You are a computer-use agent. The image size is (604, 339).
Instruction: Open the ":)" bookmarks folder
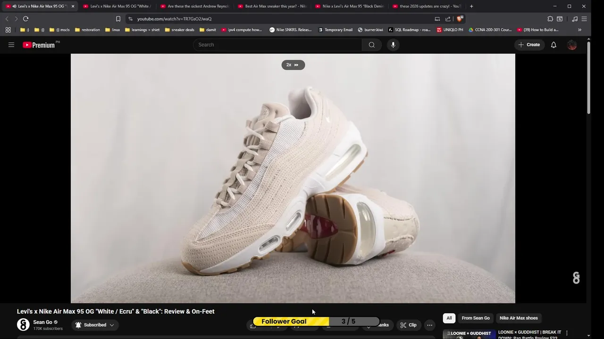pos(25,30)
